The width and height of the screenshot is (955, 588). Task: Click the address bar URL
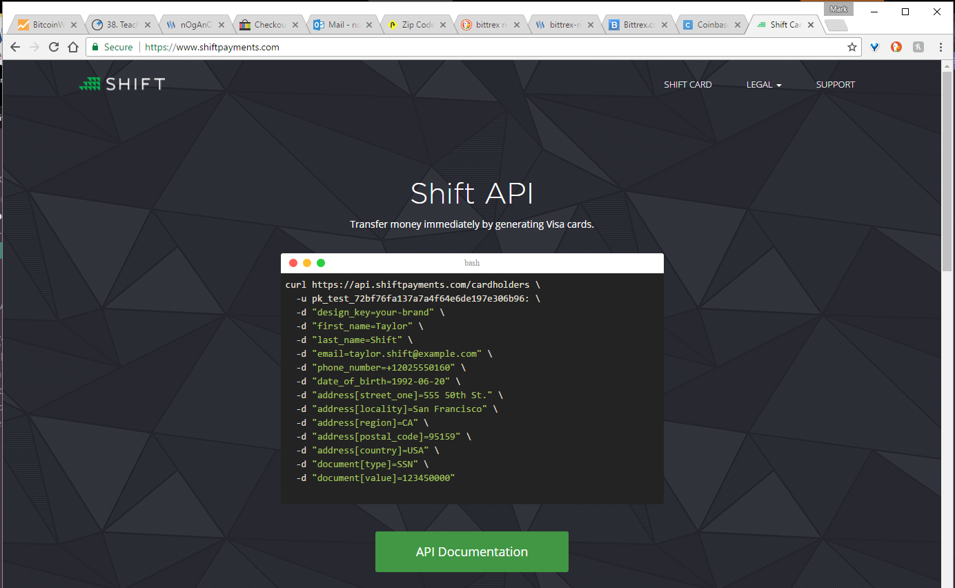[212, 47]
